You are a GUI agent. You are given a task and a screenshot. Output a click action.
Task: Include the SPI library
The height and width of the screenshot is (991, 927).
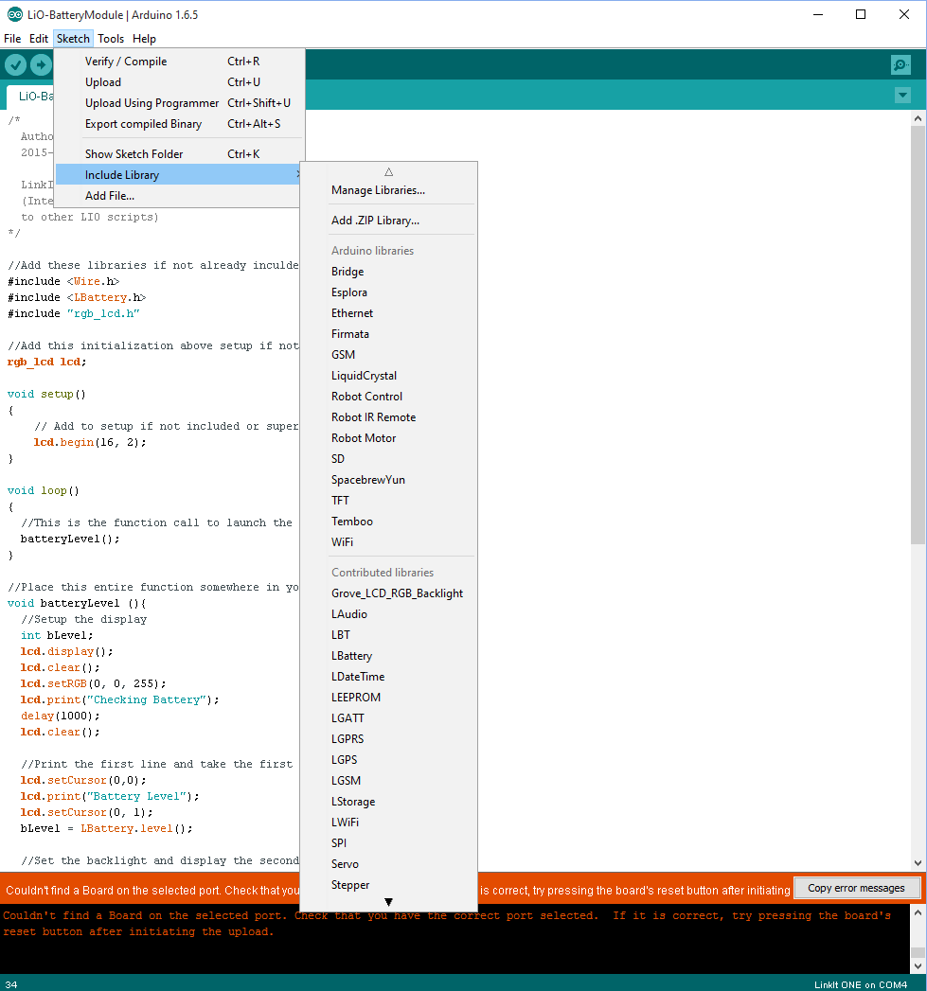388,843
